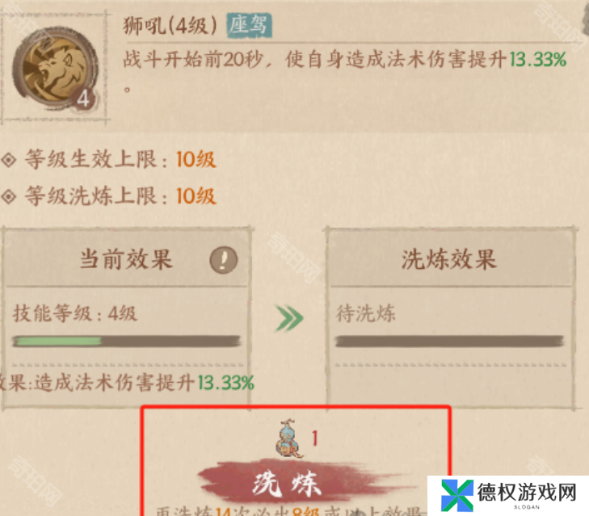This screenshot has height=516, width=589.
Task: Click the 待洗炼 label
Action: (365, 313)
